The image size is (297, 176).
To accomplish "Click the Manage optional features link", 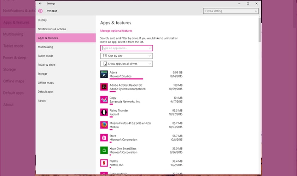I will coord(116,31).
